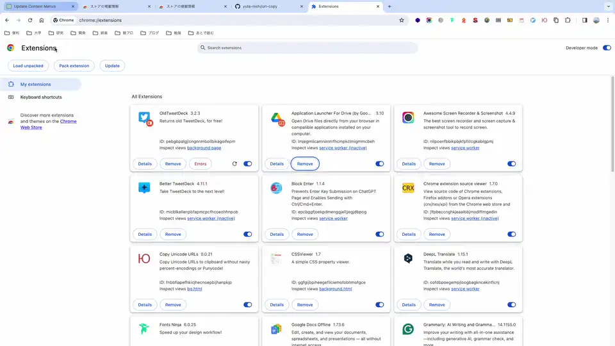
Task: Open the Chrome side panel
Action: pyautogui.click(x=584, y=21)
